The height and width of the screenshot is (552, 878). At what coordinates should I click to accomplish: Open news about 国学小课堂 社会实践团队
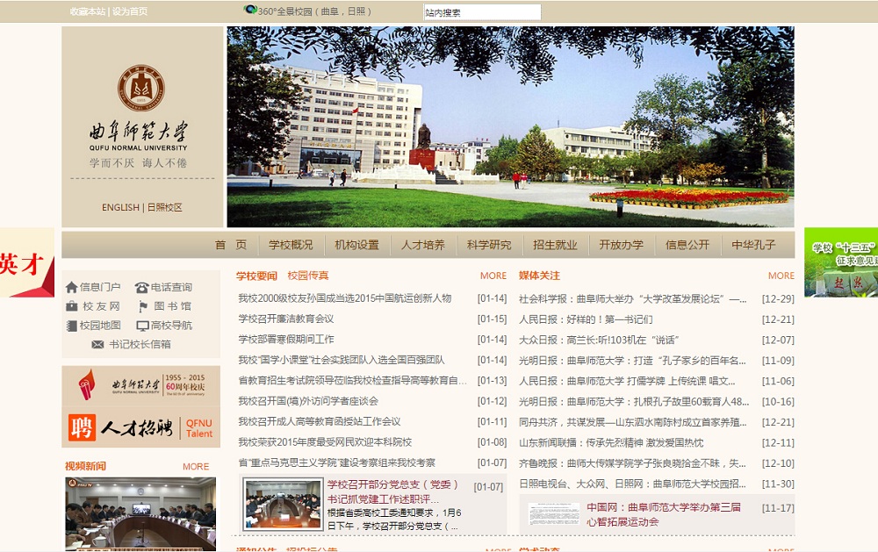[342, 360]
